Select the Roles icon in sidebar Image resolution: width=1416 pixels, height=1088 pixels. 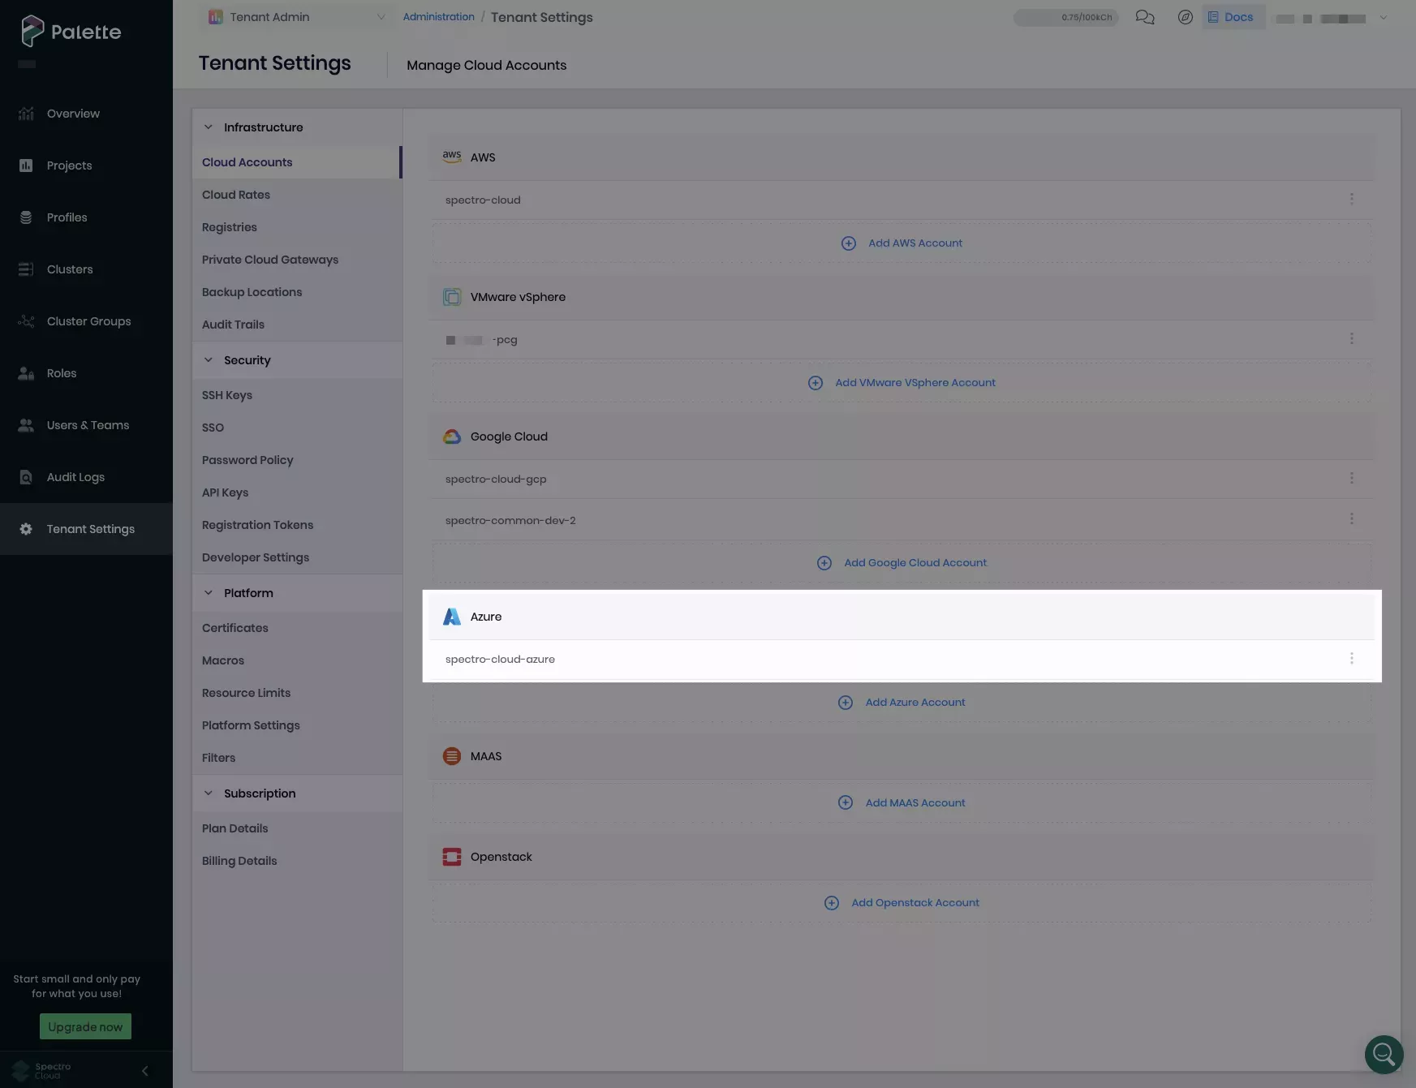tap(26, 372)
